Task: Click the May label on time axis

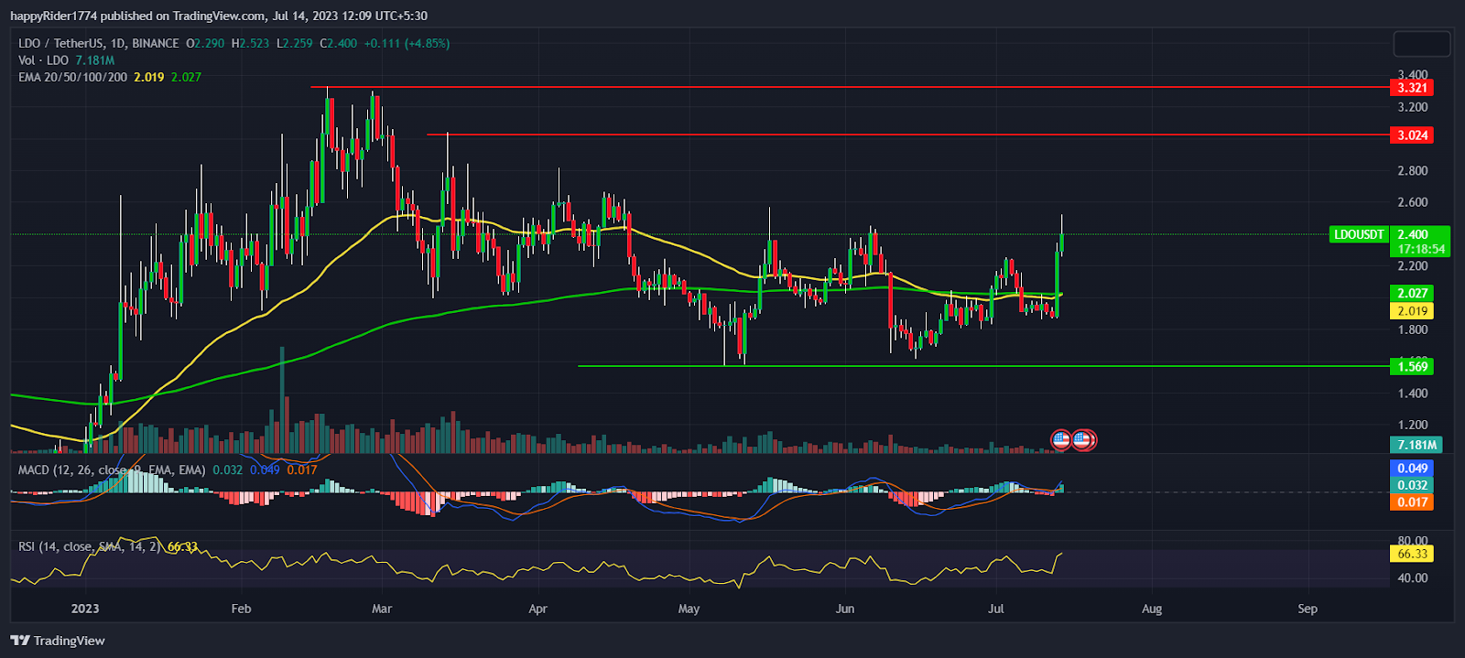Action: point(689,609)
